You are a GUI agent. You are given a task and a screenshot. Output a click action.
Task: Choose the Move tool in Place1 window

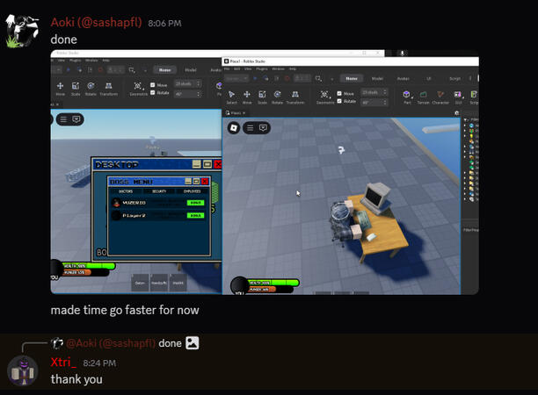click(247, 97)
